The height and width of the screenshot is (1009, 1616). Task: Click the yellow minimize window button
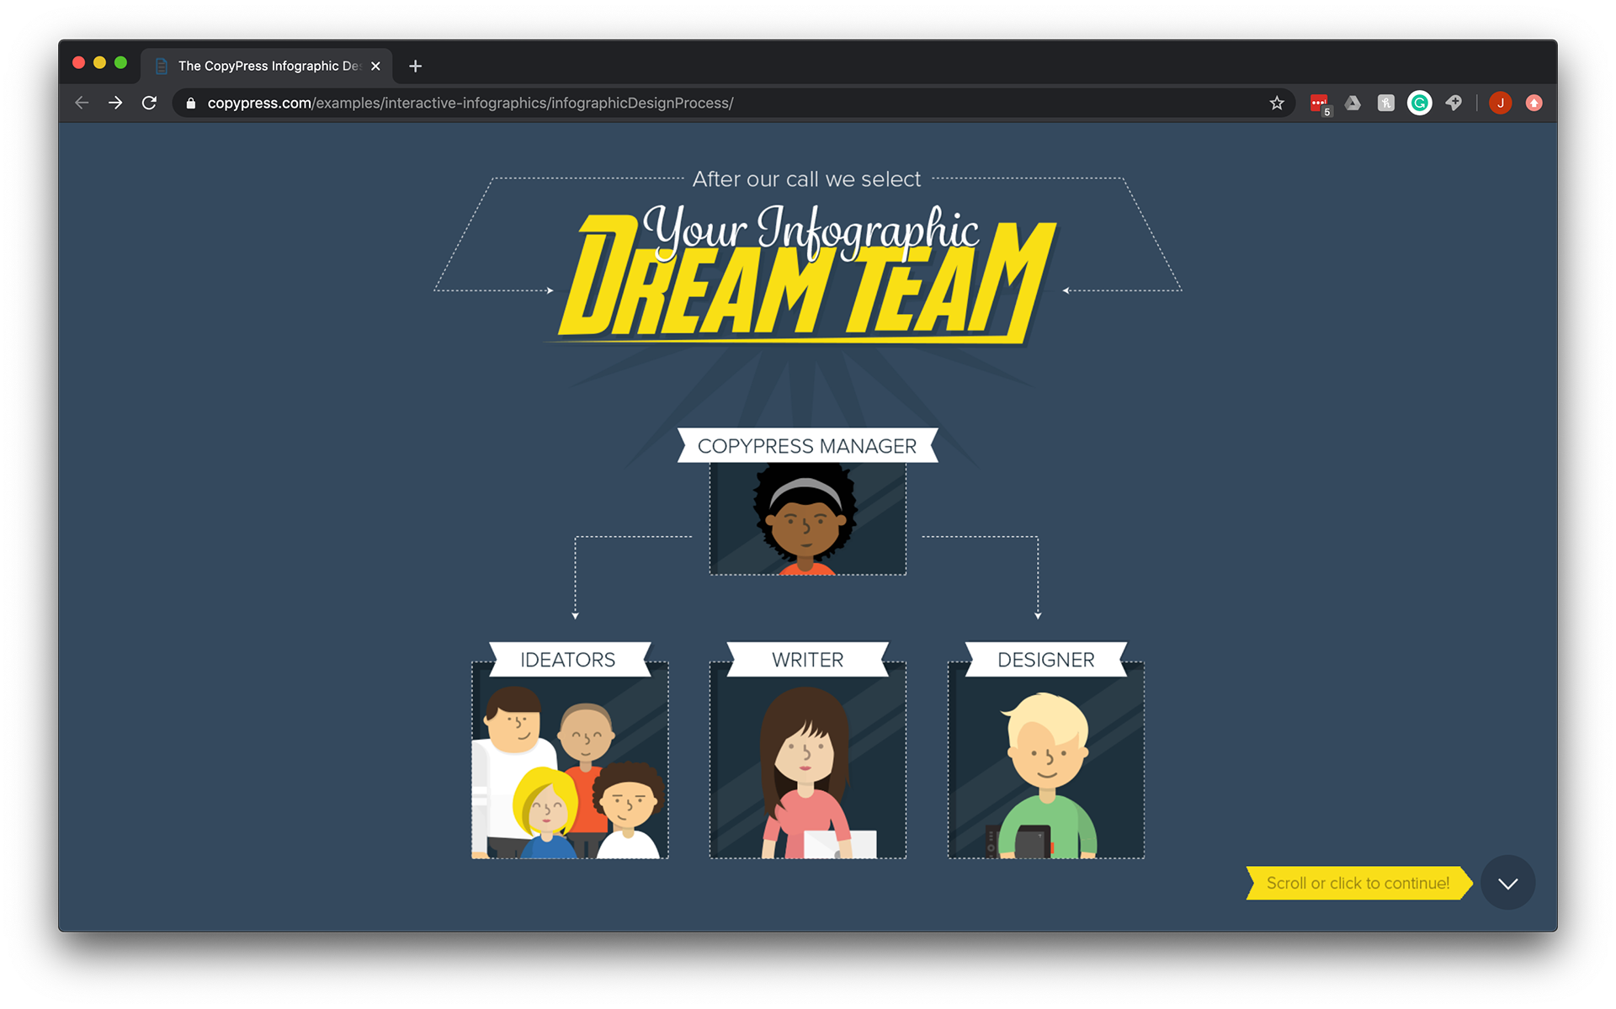99,62
